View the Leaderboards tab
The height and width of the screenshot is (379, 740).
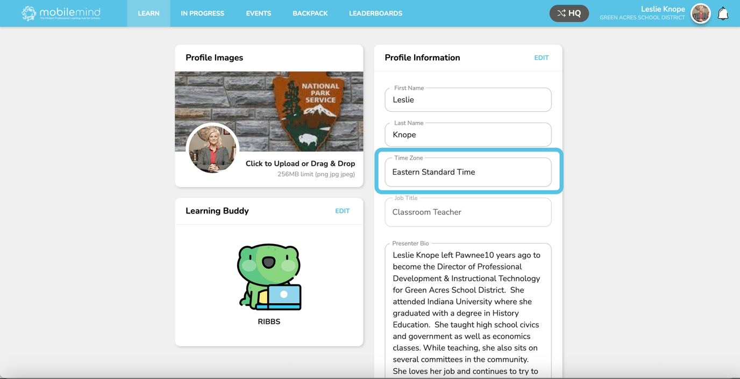tap(375, 13)
